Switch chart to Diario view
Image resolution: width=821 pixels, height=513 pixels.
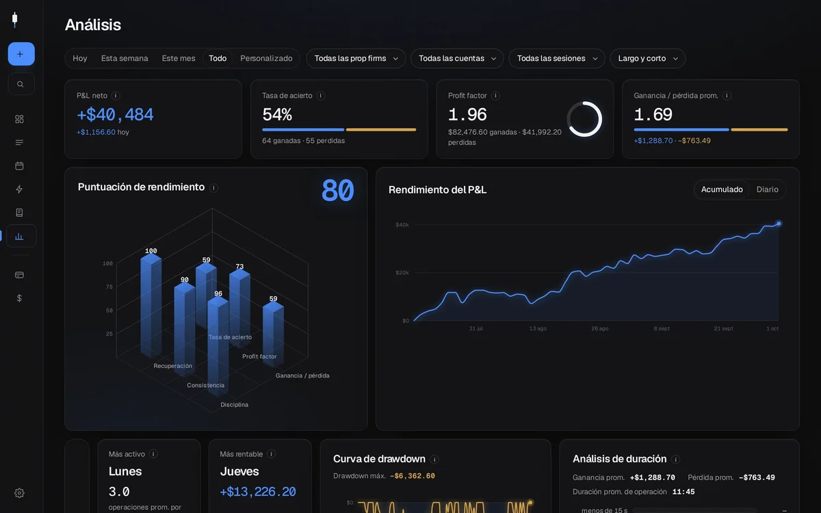[x=768, y=189]
